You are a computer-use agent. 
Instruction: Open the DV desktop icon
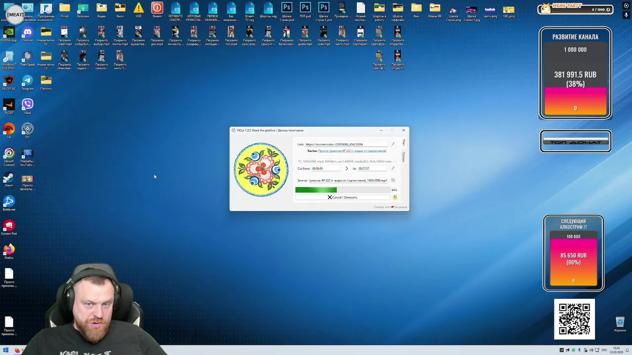(28, 131)
